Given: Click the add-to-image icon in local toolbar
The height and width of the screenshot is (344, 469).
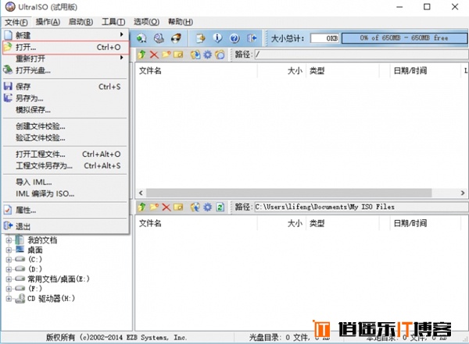Looking at the screenshot, I should coord(195,207).
